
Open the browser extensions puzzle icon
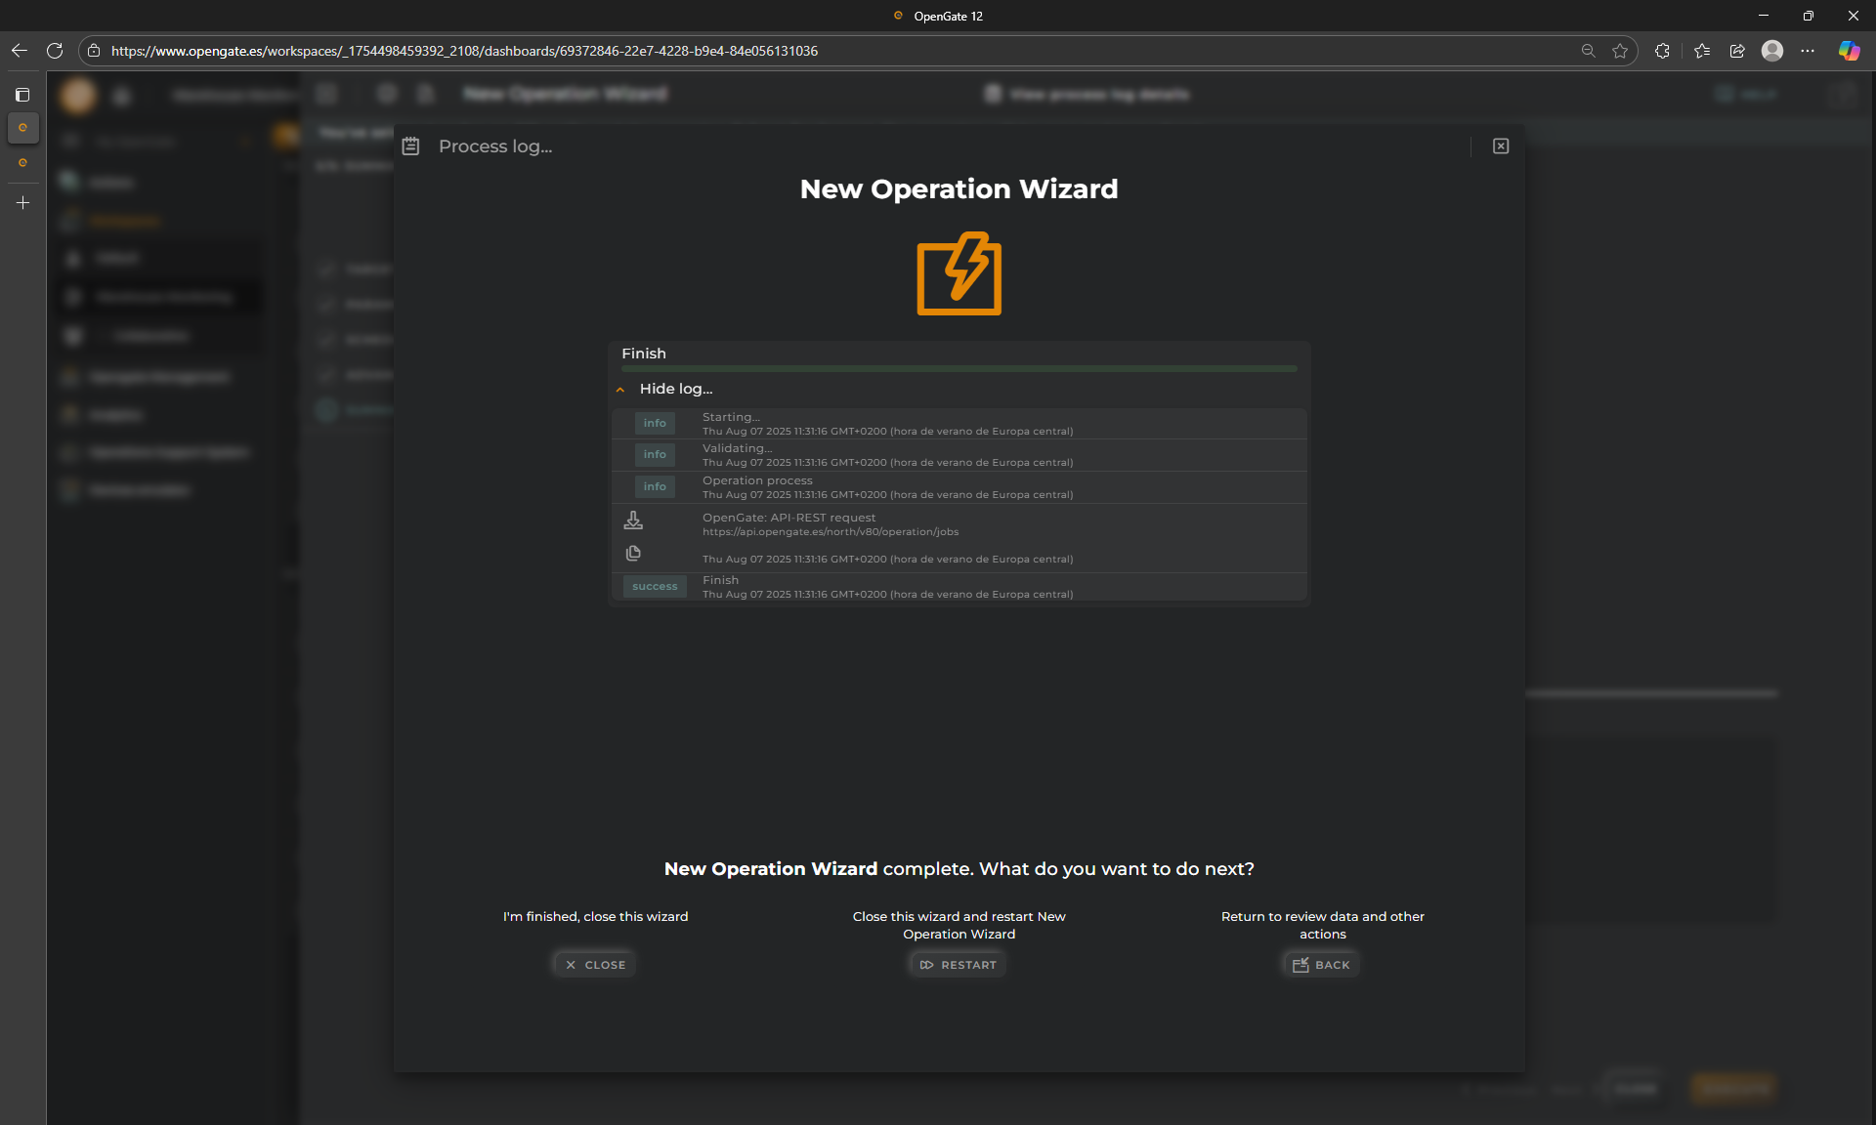coord(1662,51)
